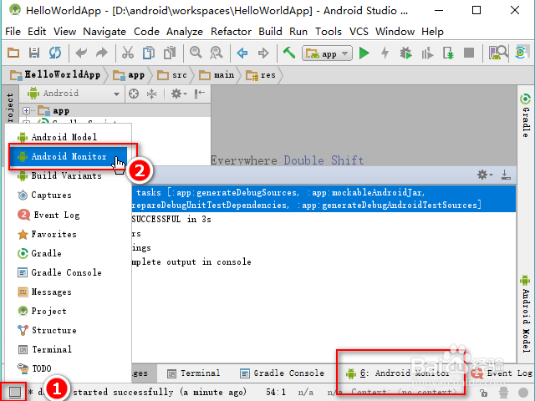Click the Stop square icon

coord(469,53)
